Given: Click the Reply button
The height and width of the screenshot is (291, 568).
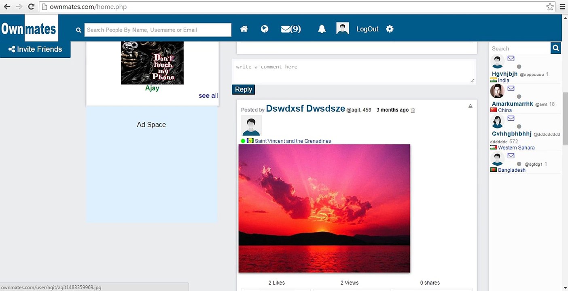Looking at the screenshot, I should point(244,89).
